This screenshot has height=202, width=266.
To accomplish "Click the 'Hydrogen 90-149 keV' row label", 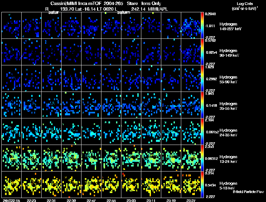I will pyautogui.click(x=229, y=53).
